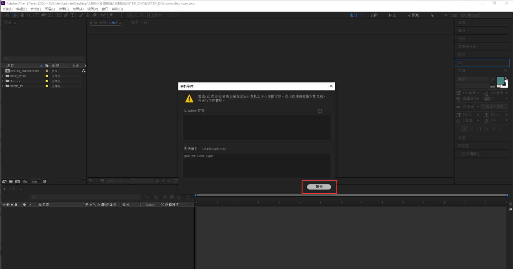Viewport: 513px width, 269px height.
Task: Open the font family dropdown showing 黑体
Action: pos(472,79)
